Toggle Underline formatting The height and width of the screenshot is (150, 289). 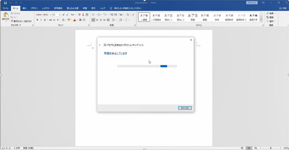click(45, 20)
